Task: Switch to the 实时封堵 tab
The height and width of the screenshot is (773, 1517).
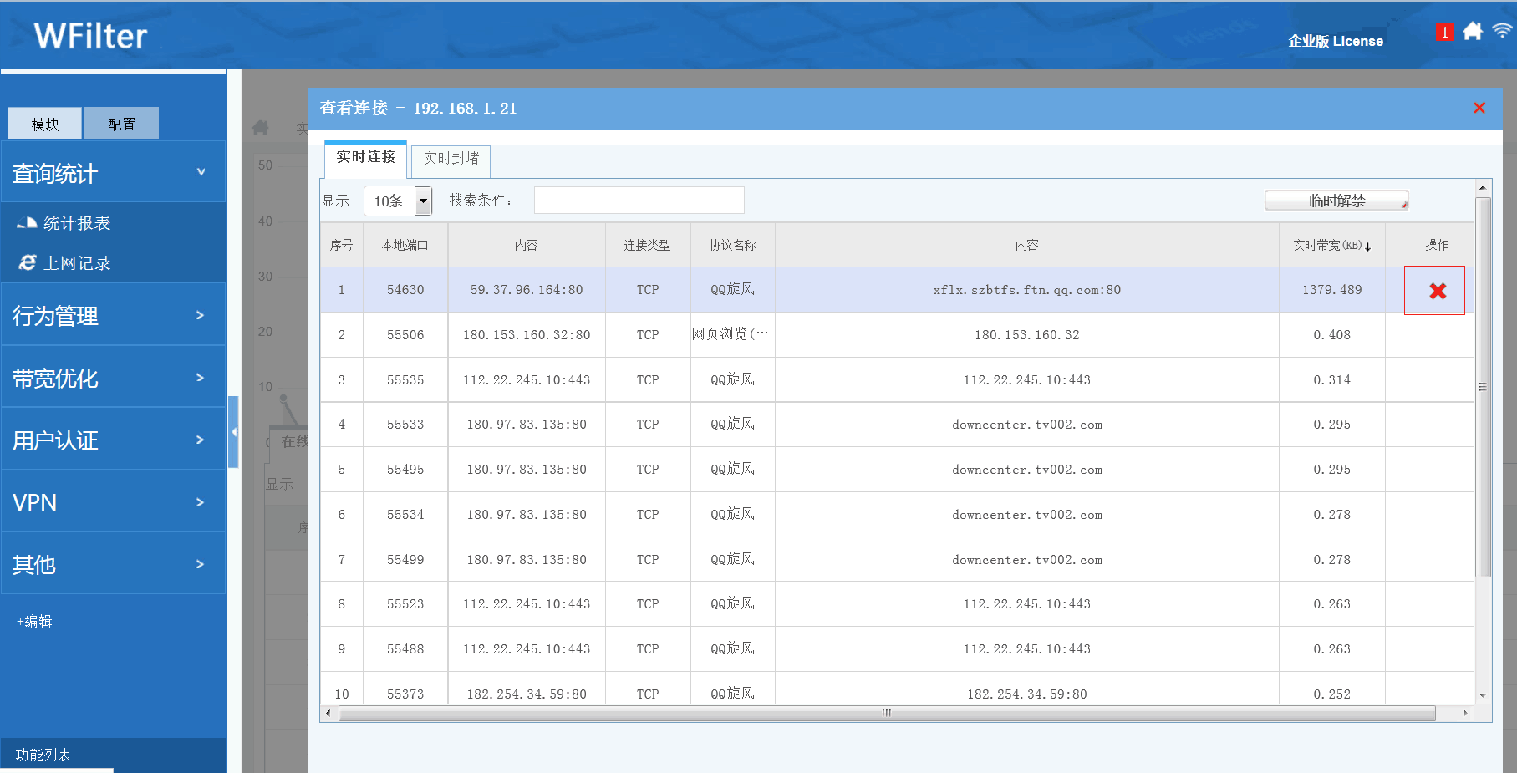Action: click(x=451, y=159)
